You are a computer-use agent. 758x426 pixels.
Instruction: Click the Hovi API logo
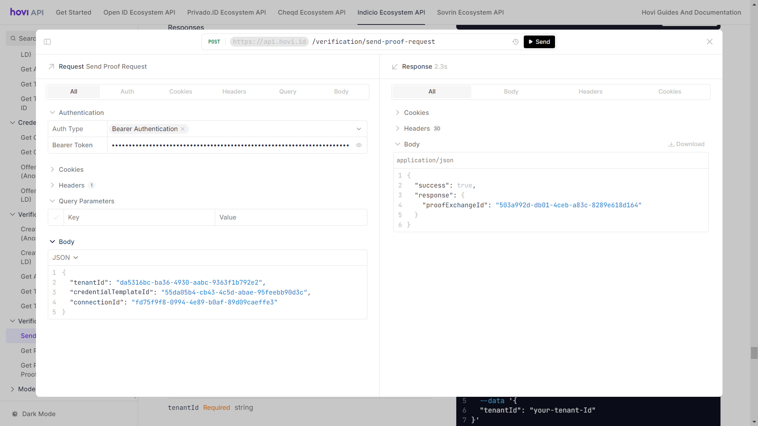27,12
